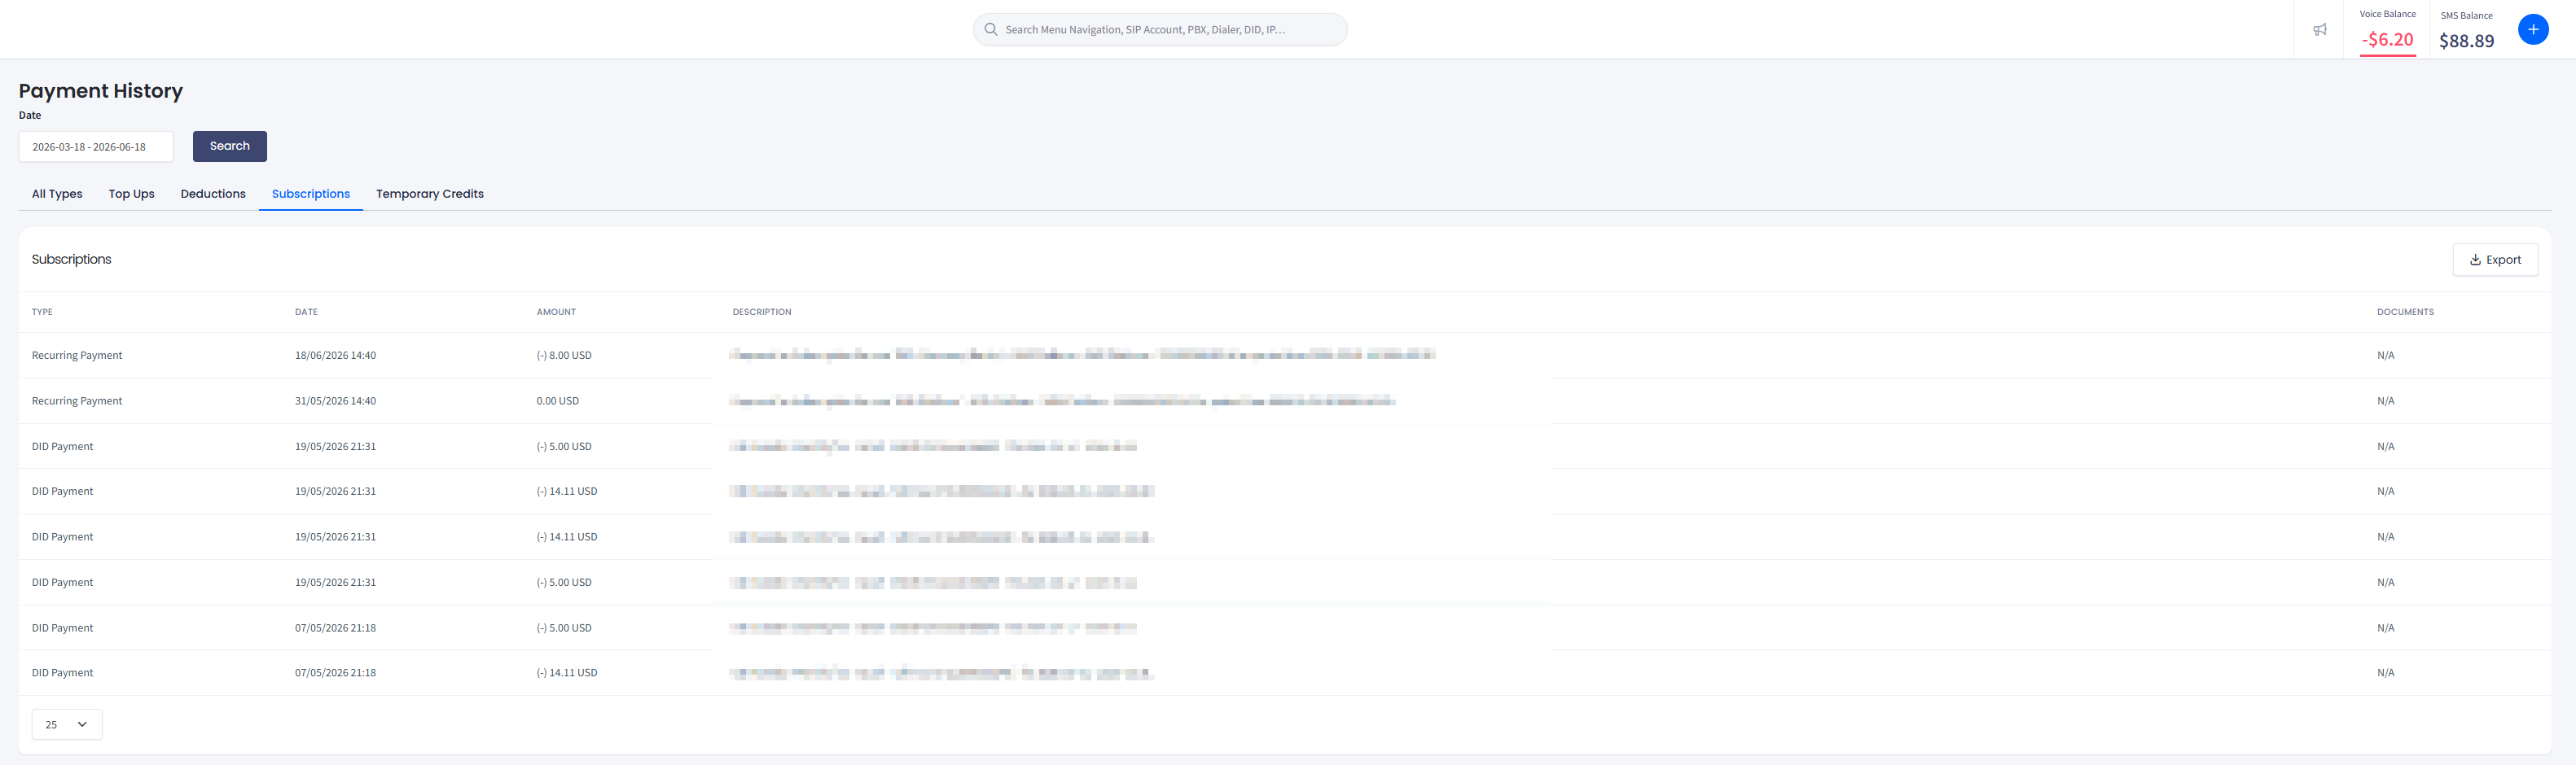The image size is (2576, 765).
Task: Open the announcements megaphone icon
Action: click(x=2319, y=30)
